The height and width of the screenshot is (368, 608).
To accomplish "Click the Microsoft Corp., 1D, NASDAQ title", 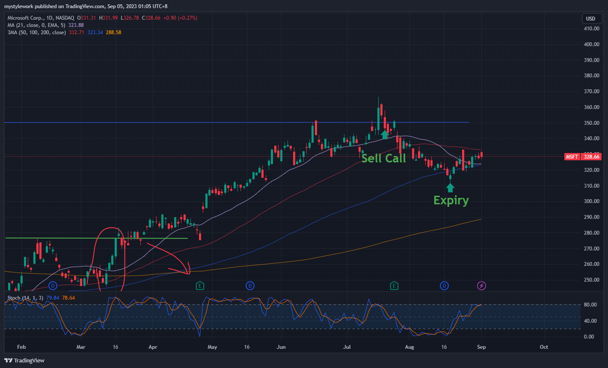I will click(x=41, y=18).
